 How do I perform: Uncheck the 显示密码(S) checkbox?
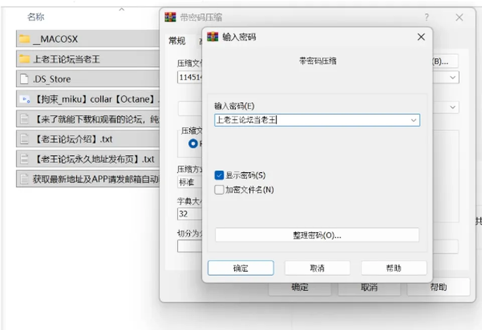(219, 176)
